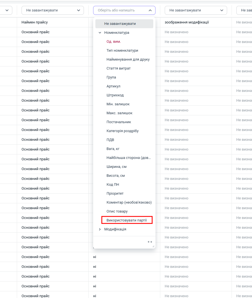Select Категорія роздрібу option
The image size is (252, 298).
123,131
